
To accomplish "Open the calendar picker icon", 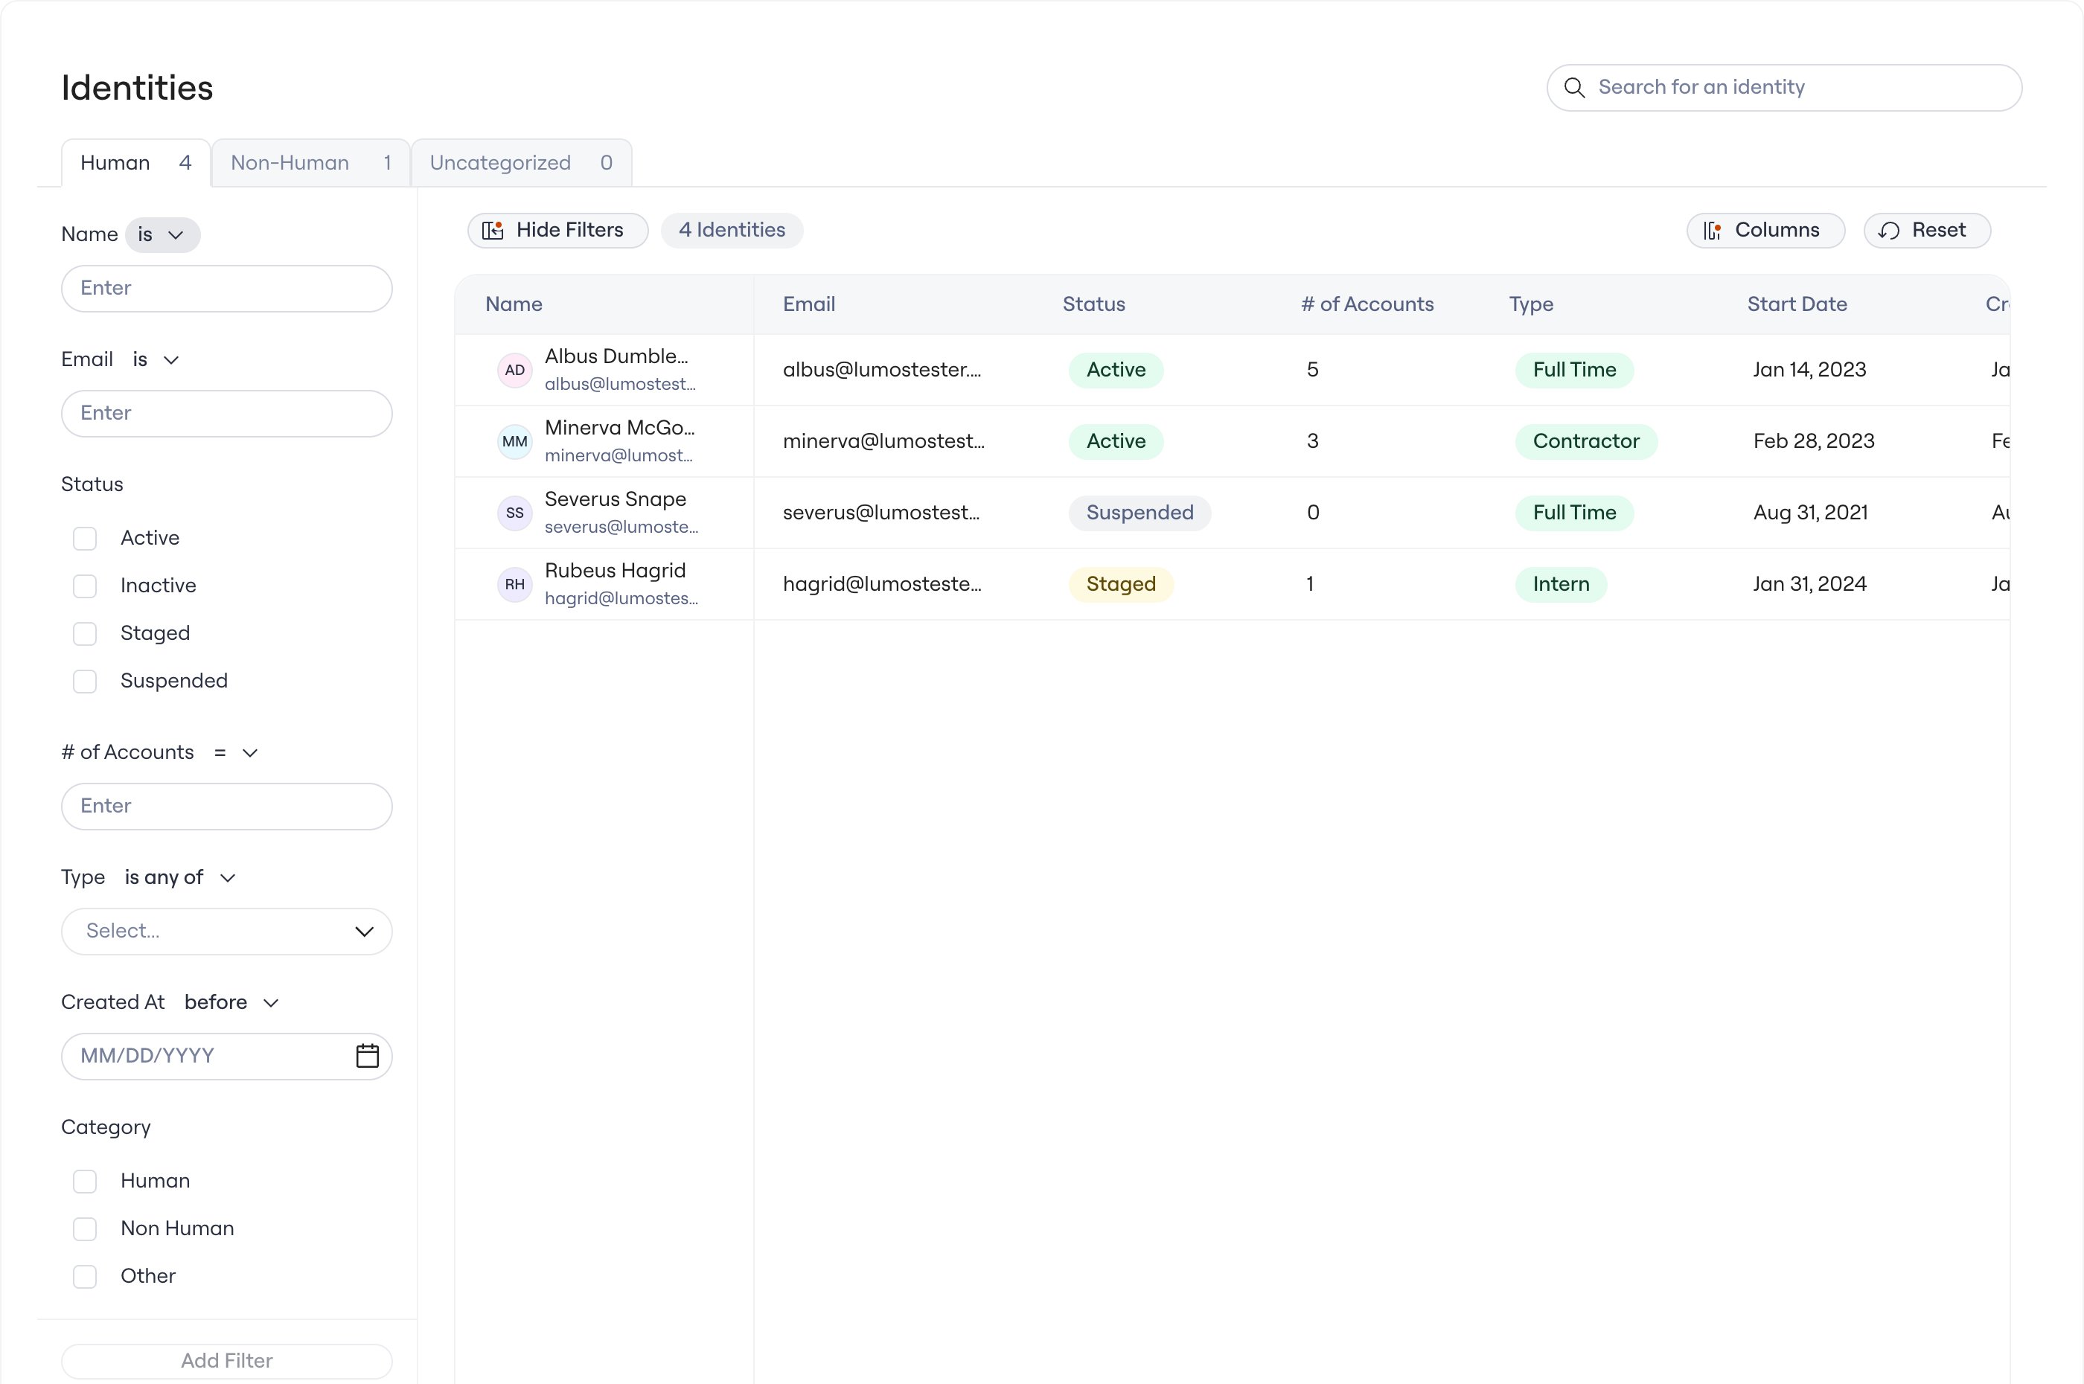I will click(367, 1056).
